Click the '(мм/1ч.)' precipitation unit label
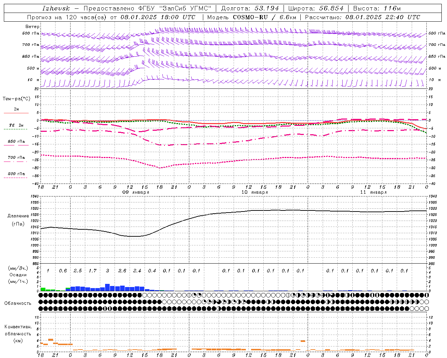Viewport: 447px width, 358px height. tap(18, 281)
